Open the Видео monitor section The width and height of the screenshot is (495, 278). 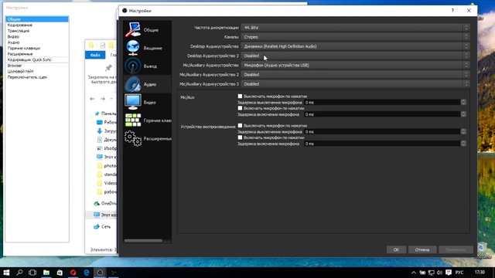coord(133,102)
